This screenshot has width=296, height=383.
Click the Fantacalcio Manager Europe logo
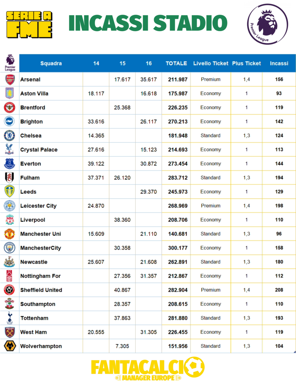click(x=148, y=369)
